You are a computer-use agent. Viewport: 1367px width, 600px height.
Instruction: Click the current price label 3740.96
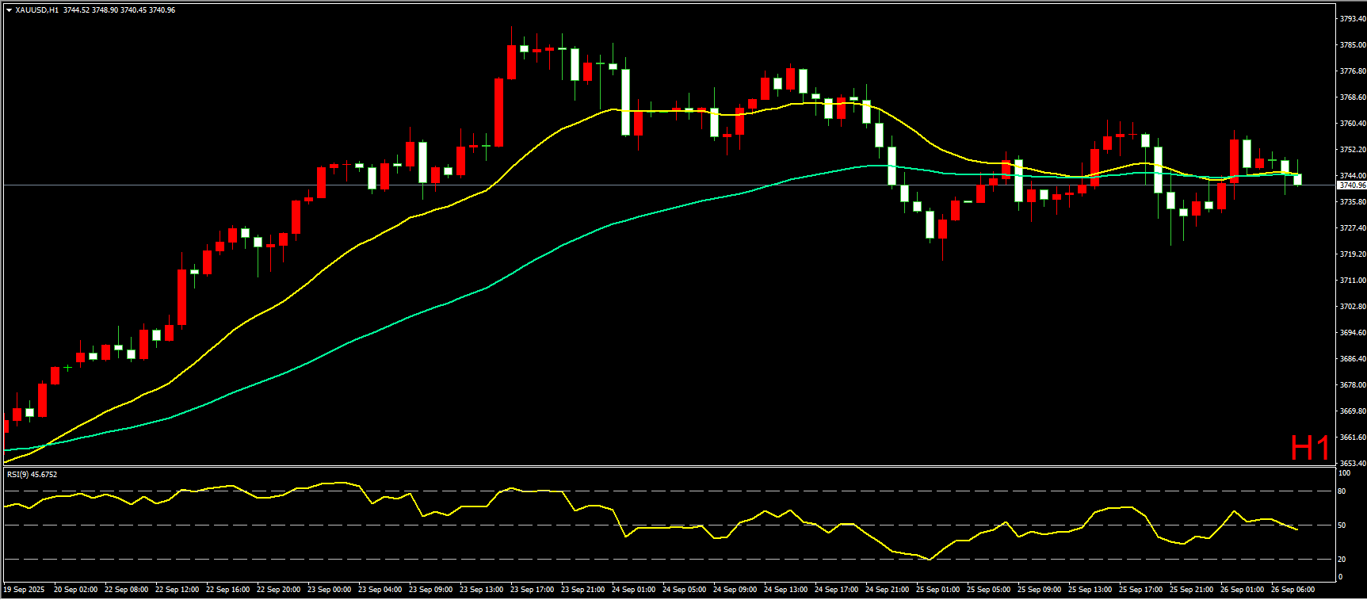(x=1352, y=185)
